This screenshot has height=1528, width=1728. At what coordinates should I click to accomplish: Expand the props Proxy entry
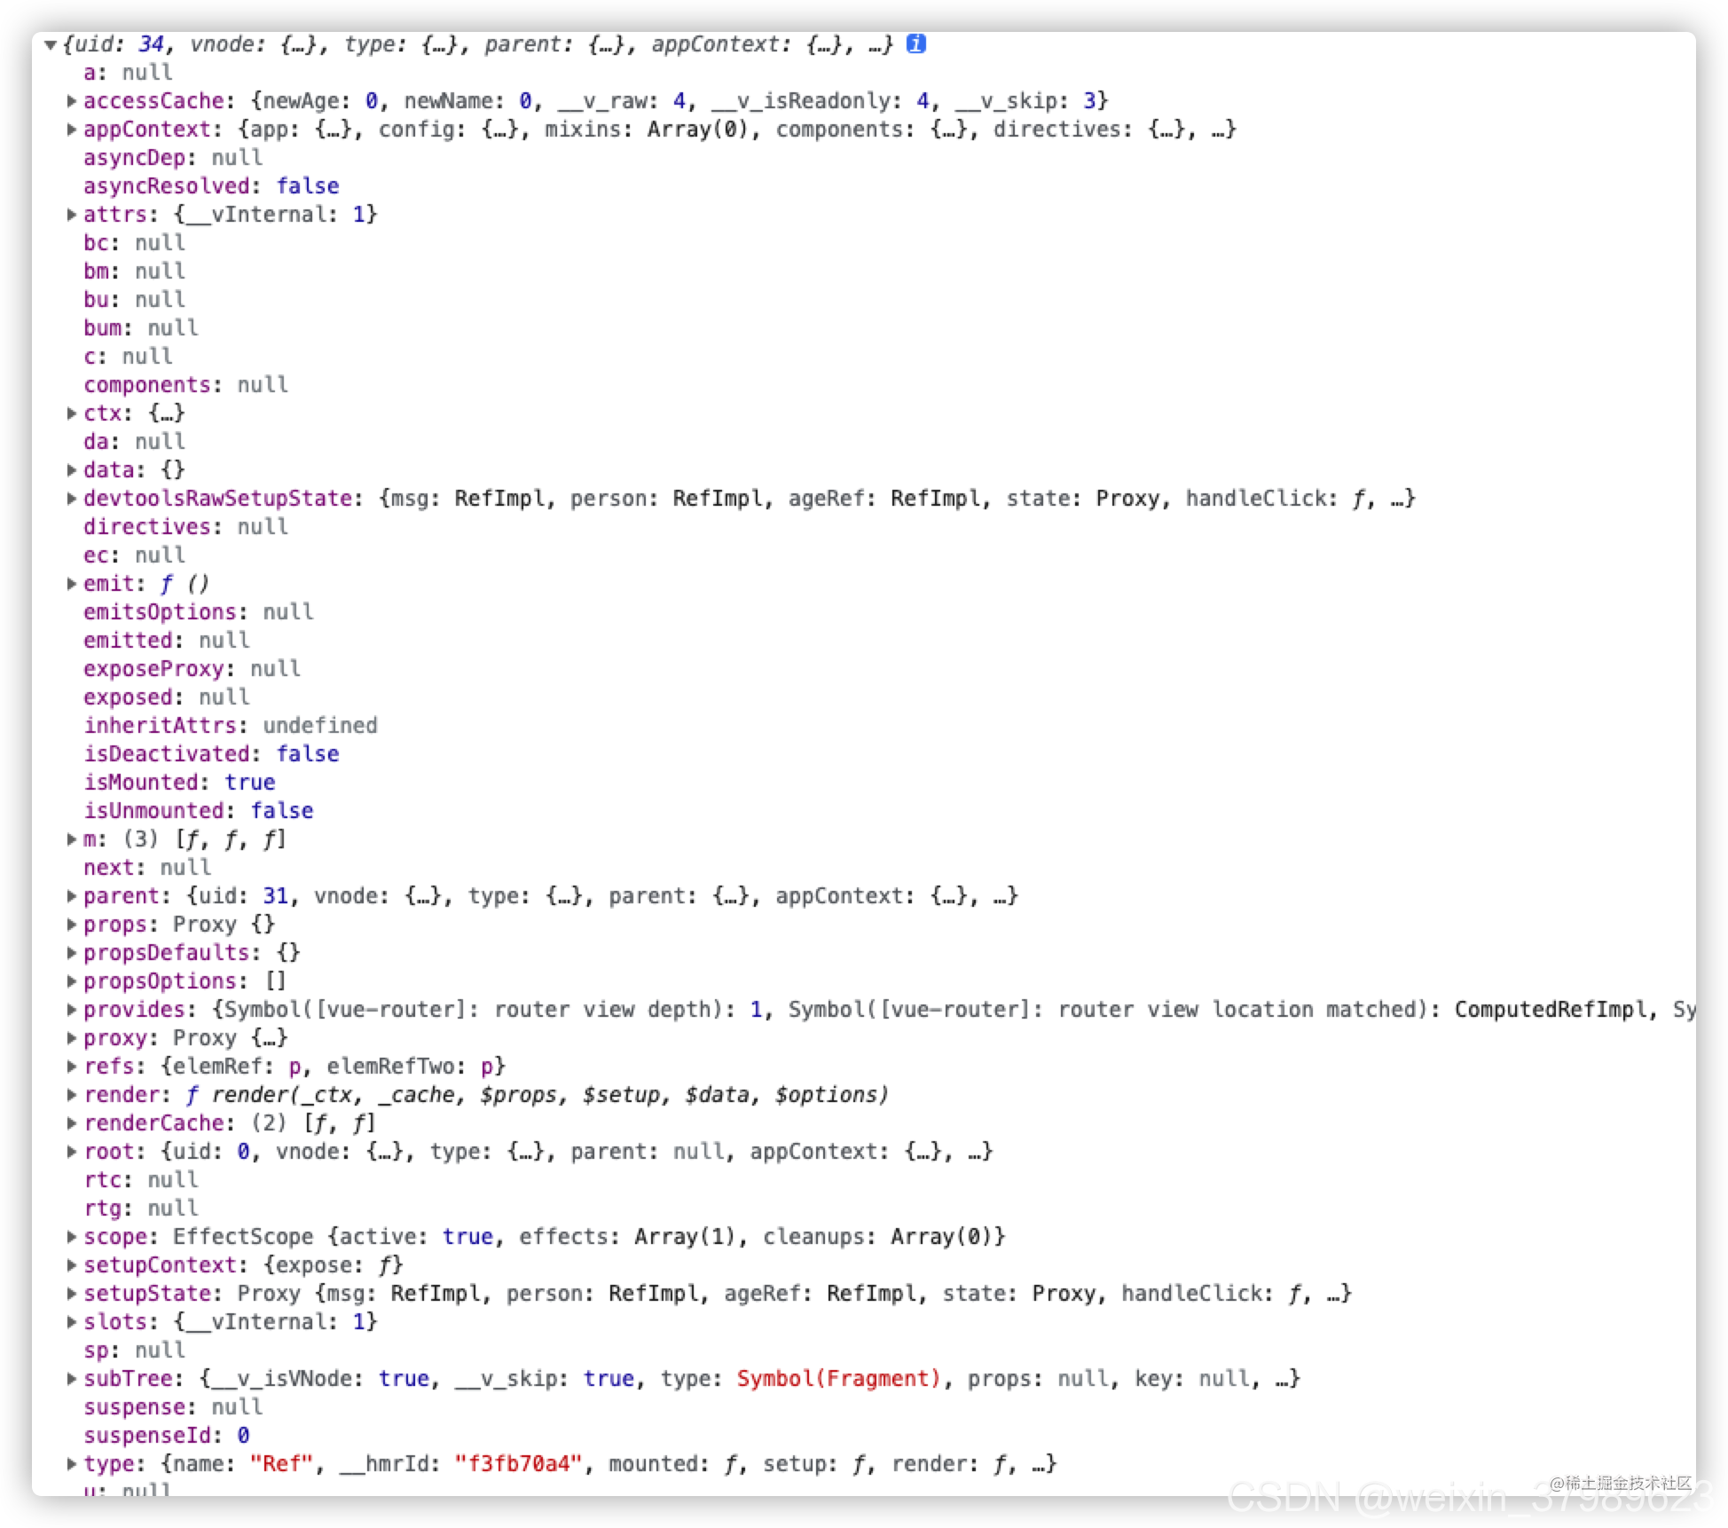[x=73, y=924]
